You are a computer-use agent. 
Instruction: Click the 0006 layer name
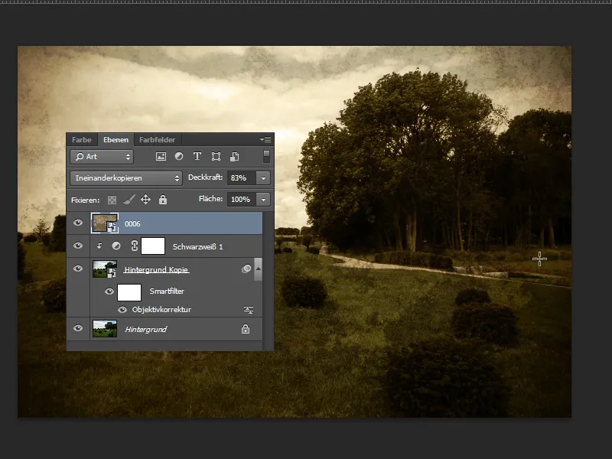tap(132, 223)
